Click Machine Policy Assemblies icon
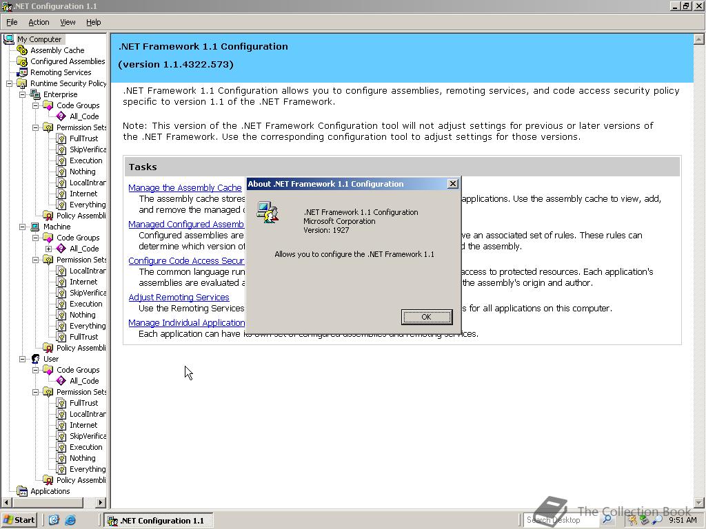The width and height of the screenshot is (706, 529). click(48, 348)
